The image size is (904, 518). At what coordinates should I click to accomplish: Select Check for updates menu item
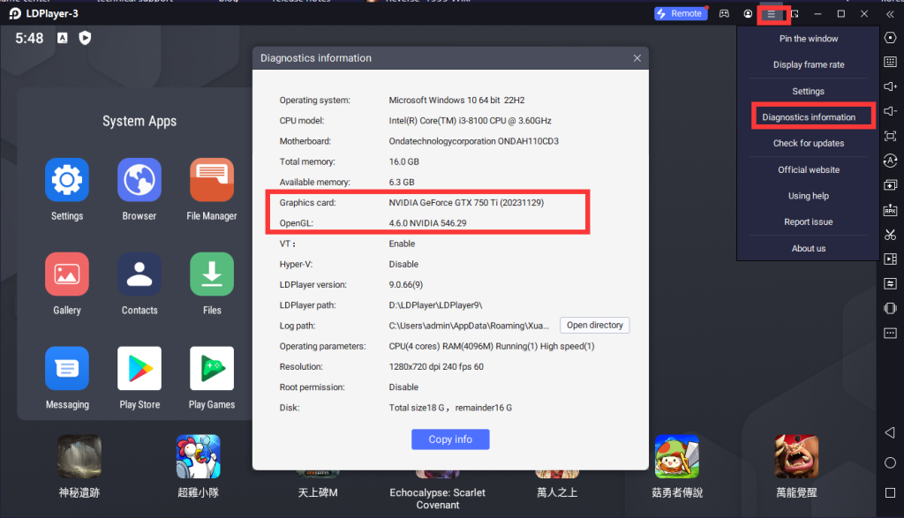pyautogui.click(x=809, y=143)
